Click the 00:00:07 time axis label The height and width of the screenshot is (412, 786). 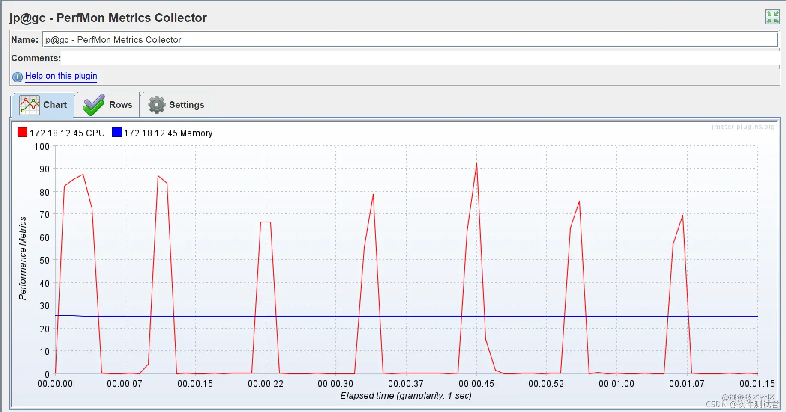pyautogui.click(x=125, y=384)
